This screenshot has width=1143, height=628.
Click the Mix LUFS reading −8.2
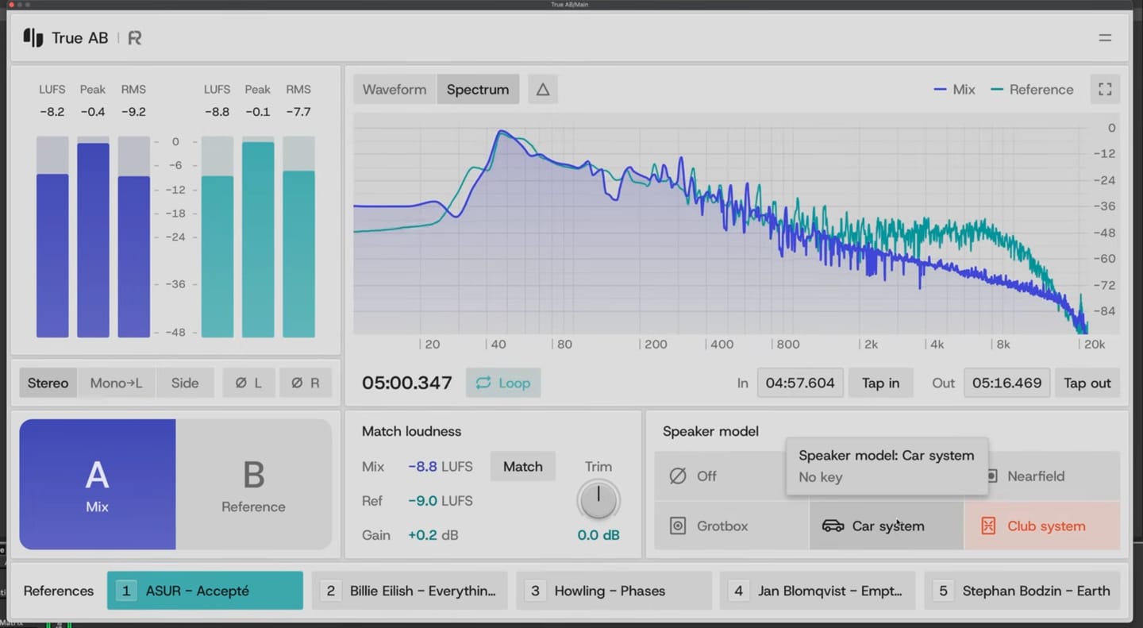52,112
